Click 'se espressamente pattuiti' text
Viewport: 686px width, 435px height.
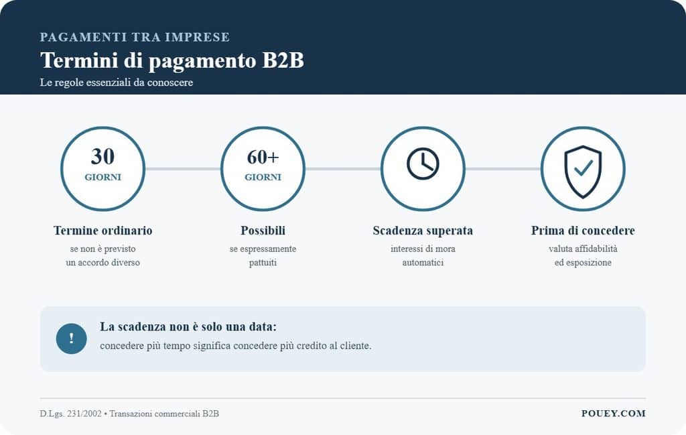point(263,255)
